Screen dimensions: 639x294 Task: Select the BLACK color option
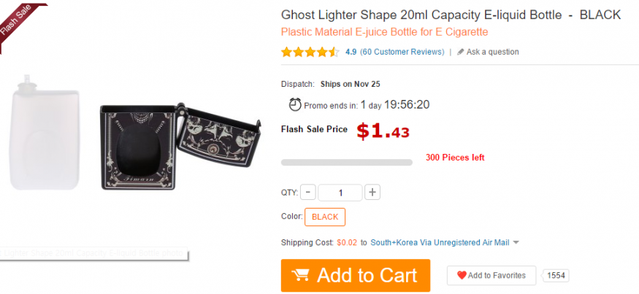click(325, 217)
